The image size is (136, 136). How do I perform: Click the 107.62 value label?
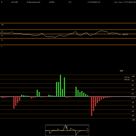[127, 78]
